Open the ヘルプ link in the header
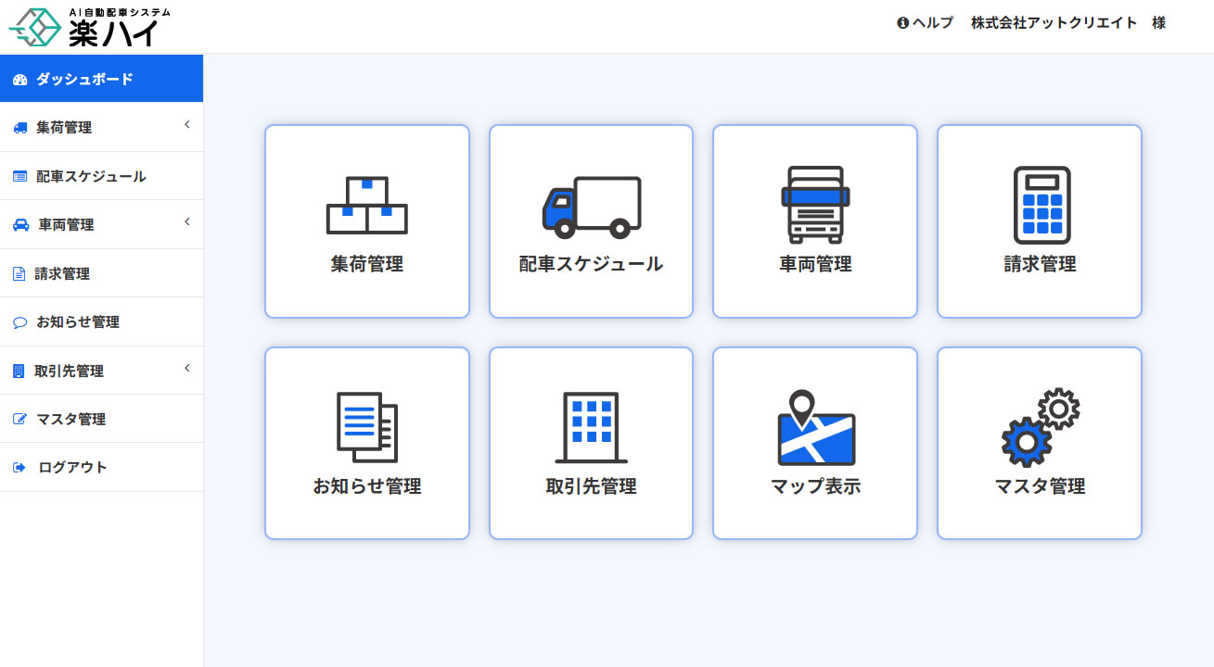This screenshot has width=1214, height=667. point(925,23)
